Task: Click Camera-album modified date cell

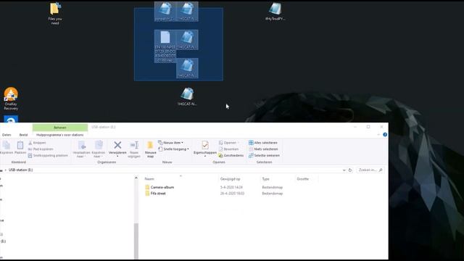Action: pyautogui.click(x=231, y=187)
